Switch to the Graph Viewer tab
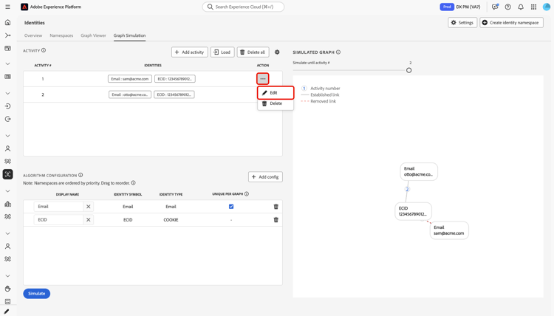This screenshot has width=554, height=316. [93, 35]
